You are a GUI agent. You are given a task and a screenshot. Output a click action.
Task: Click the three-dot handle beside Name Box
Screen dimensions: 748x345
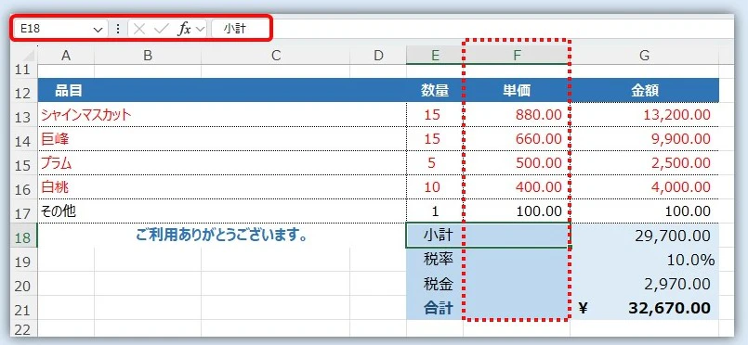[x=118, y=29]
